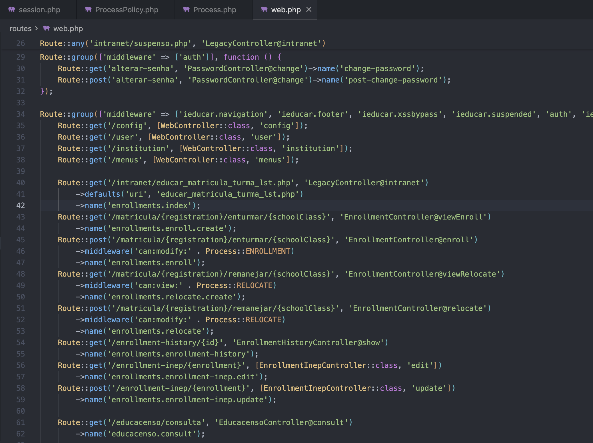Expand breadcrumb chevron after routes
Screen dimensions: 593x443
tap(37, 29)
